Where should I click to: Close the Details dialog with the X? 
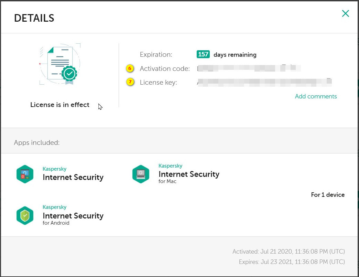coord(345,13)
